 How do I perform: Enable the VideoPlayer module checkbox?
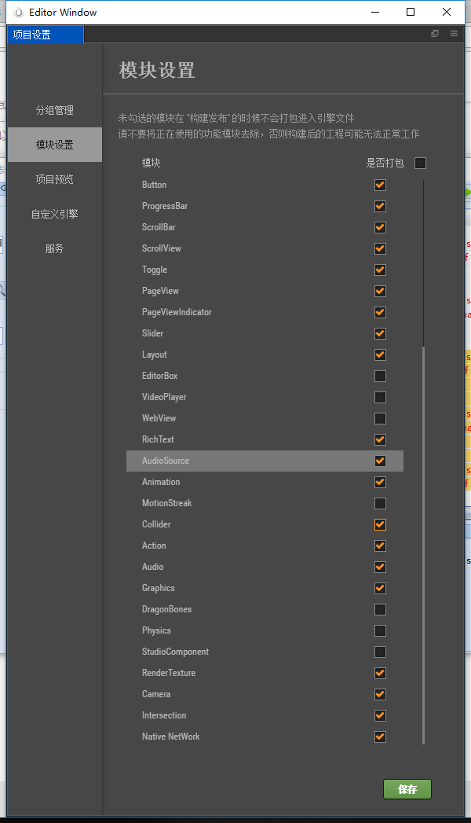380,397
